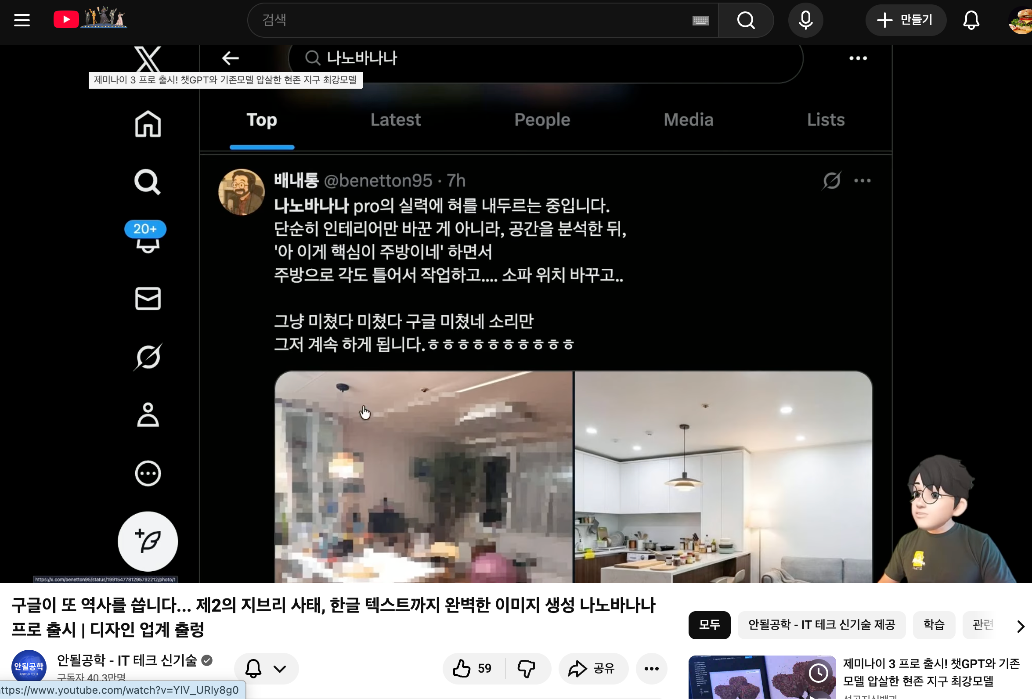
Task: Click the on-screen keyboard icon in search box
Action: pyautogui.click(x=700, y=21)
